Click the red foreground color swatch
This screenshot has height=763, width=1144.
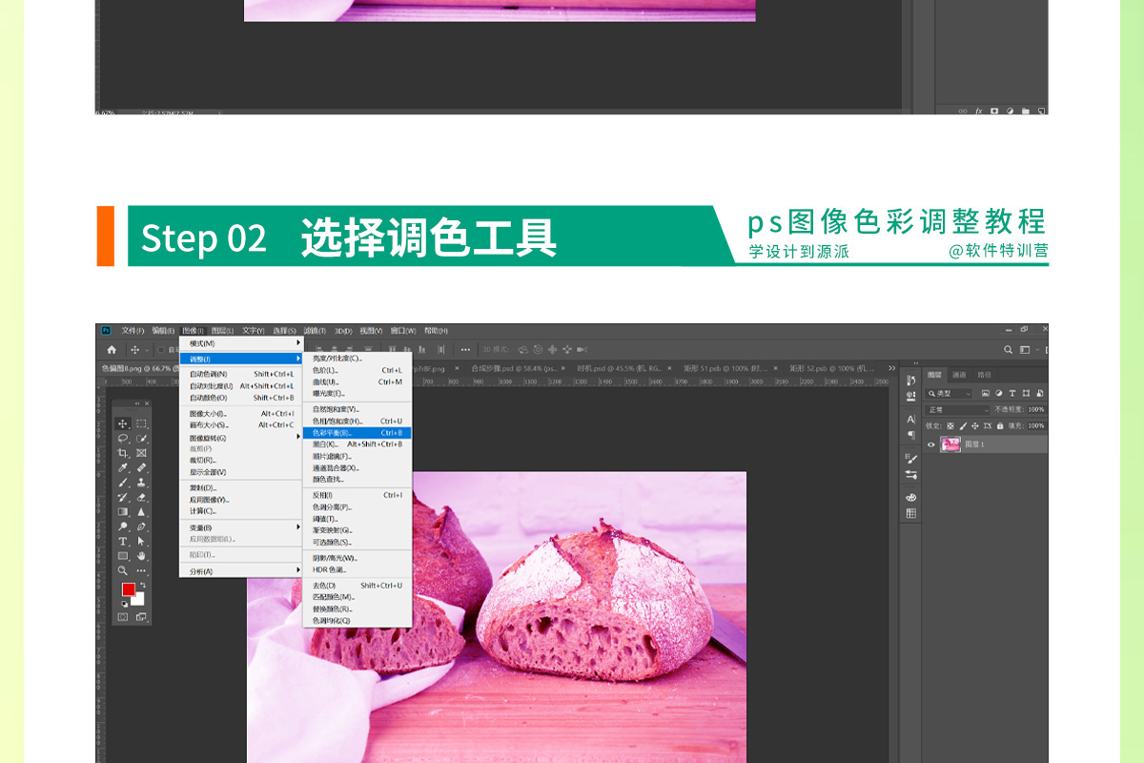[x=128, y=590]
